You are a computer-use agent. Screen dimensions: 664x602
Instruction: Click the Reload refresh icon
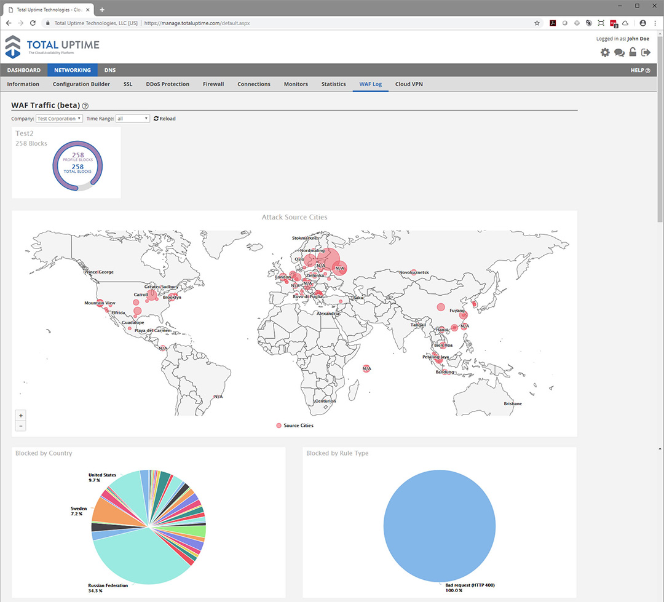156,119
